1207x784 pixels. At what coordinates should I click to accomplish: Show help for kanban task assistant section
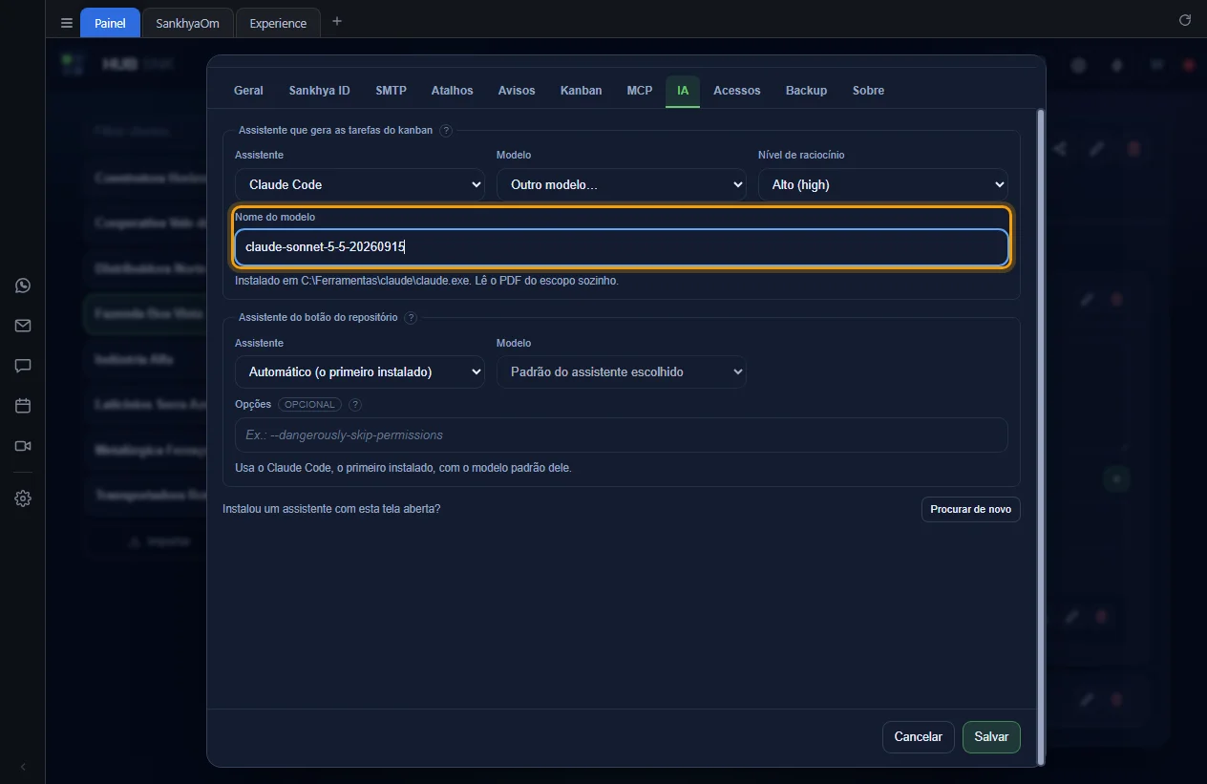446,130
